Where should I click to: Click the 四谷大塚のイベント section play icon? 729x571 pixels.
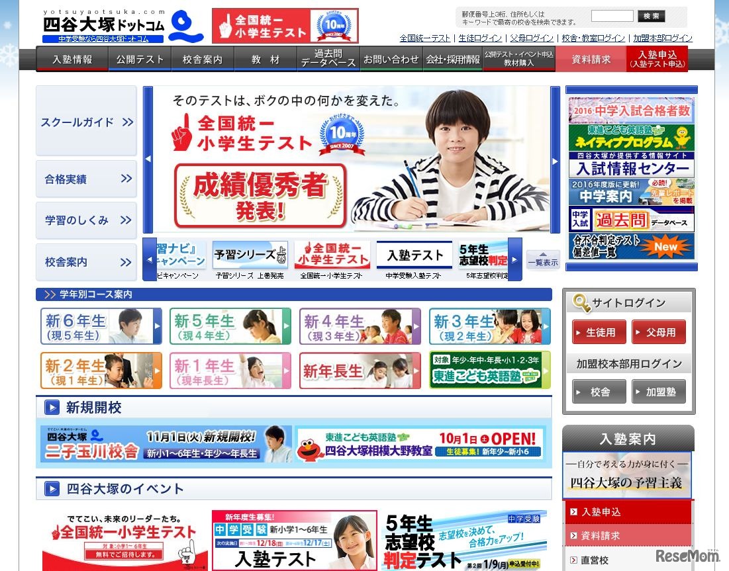[x=52, y=489]
